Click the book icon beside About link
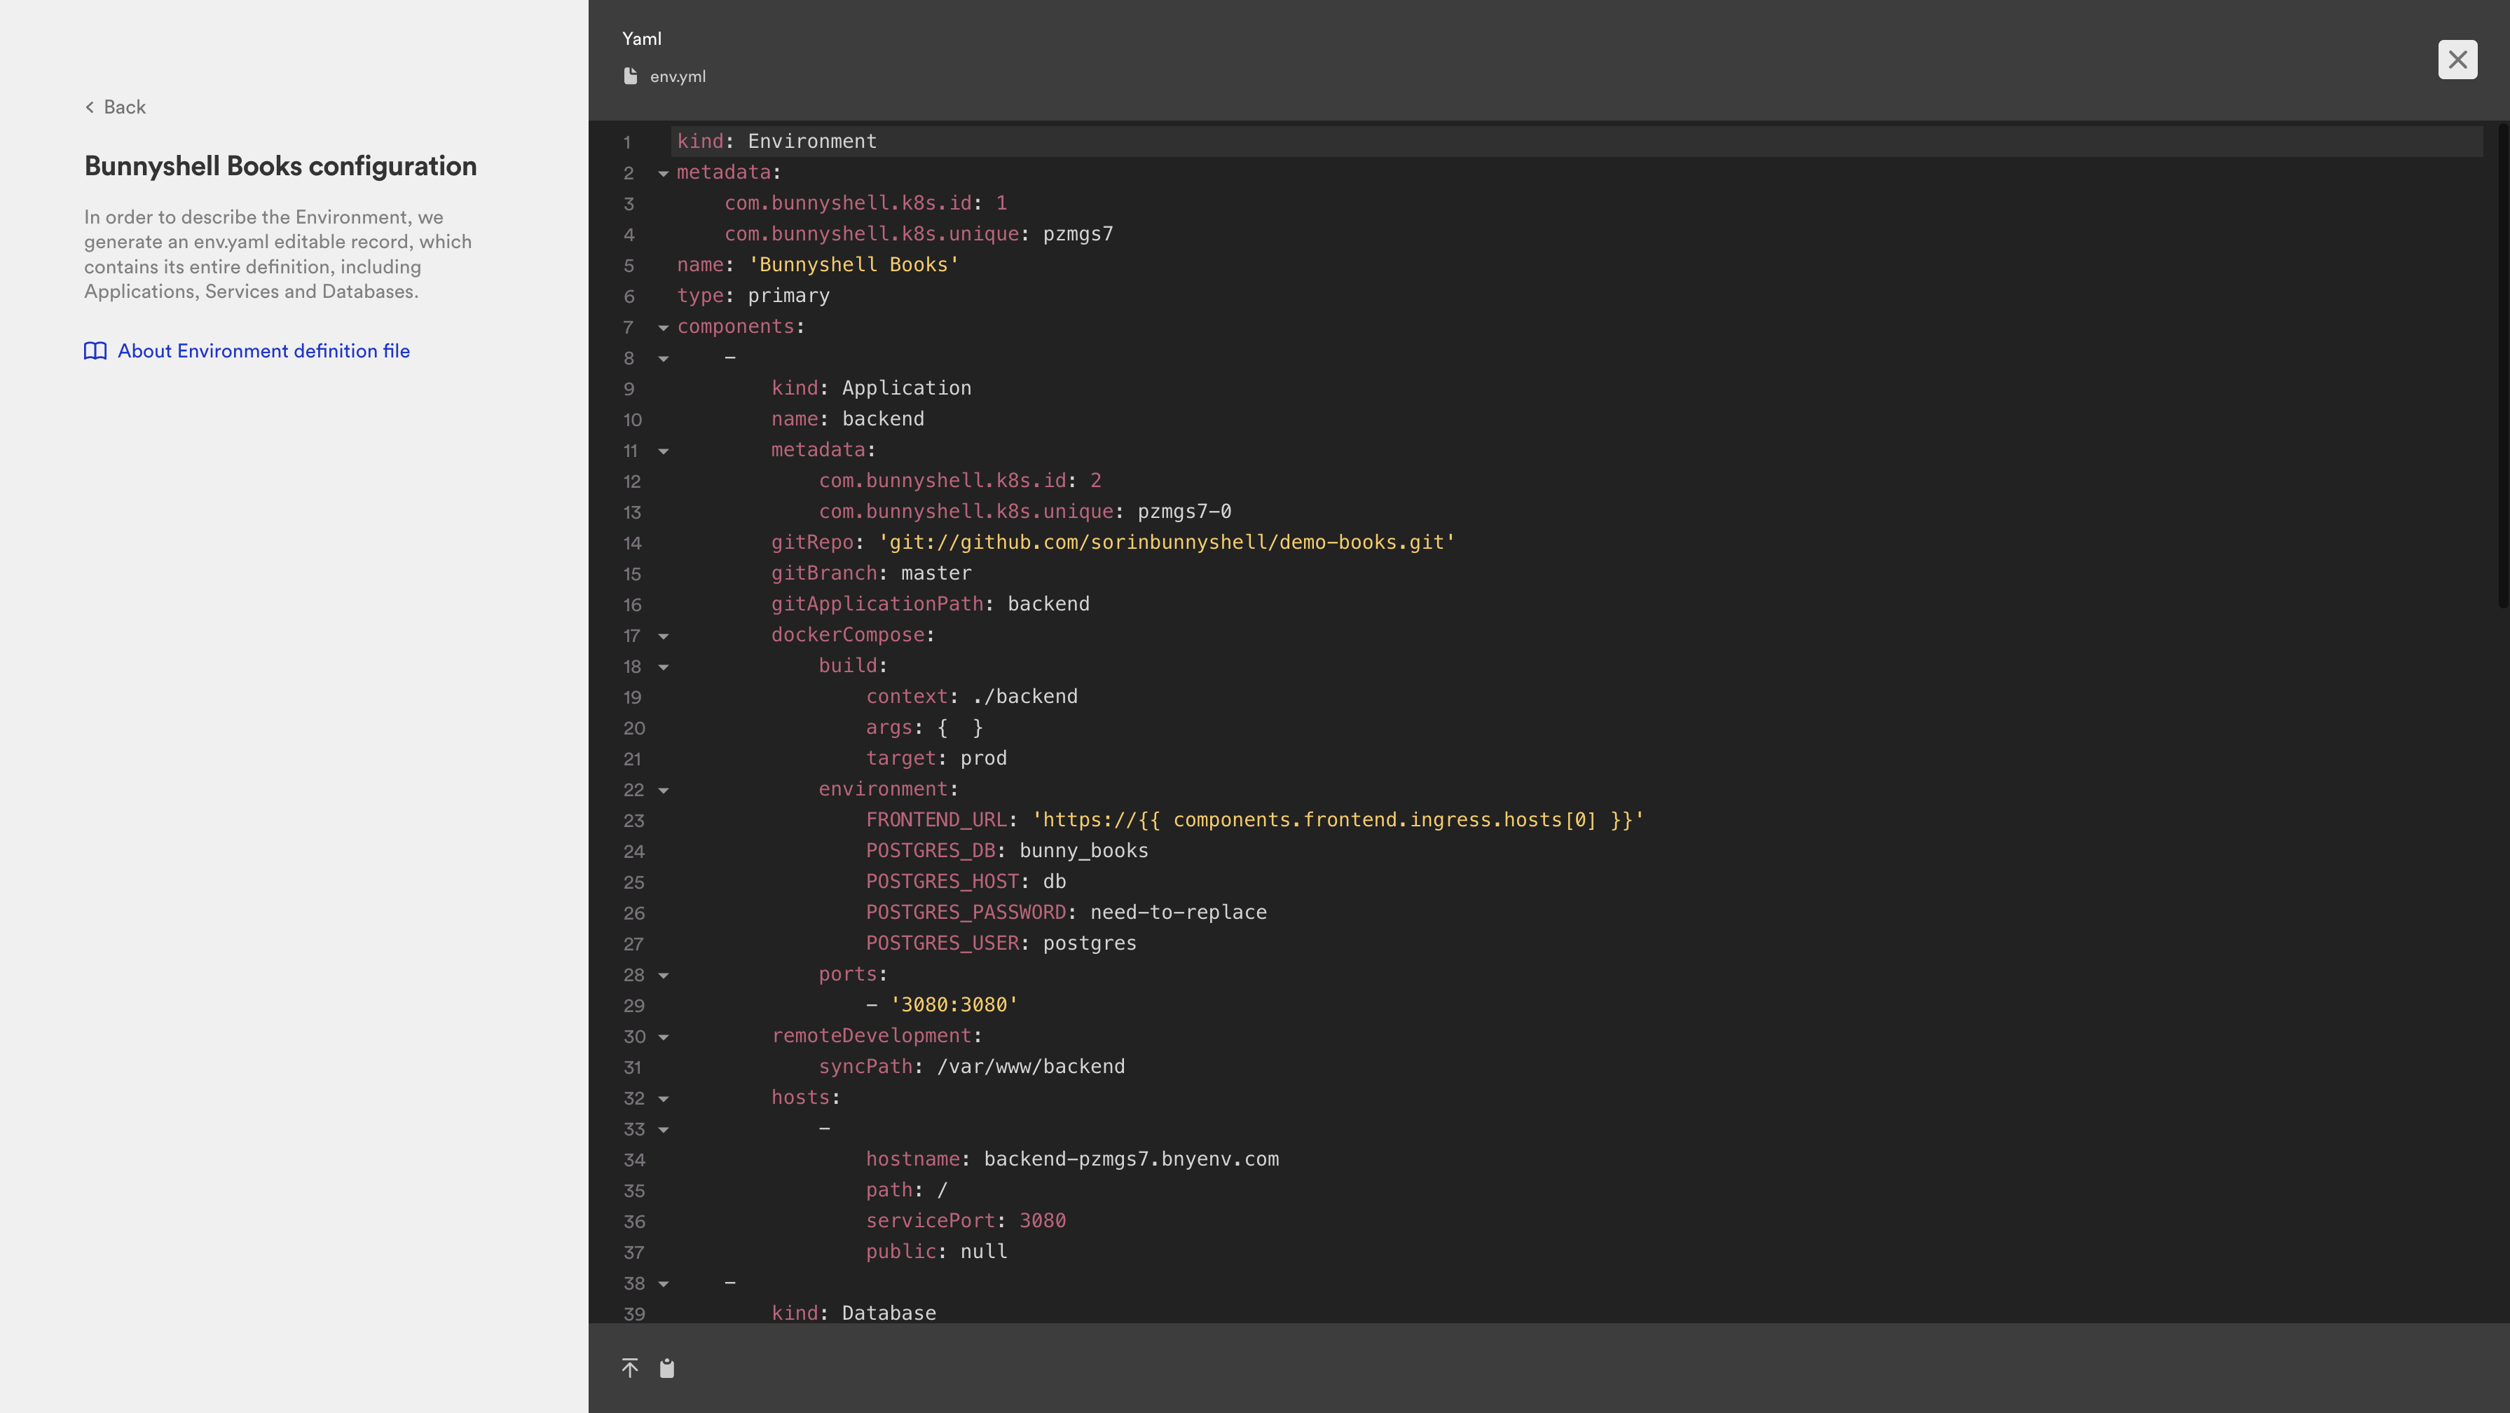This screenshot has height=1413, width=2510. coord(95,351)
